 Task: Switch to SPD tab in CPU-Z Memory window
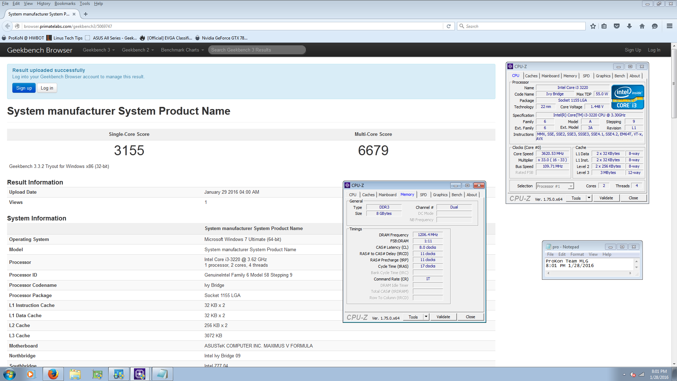(423, 195)
